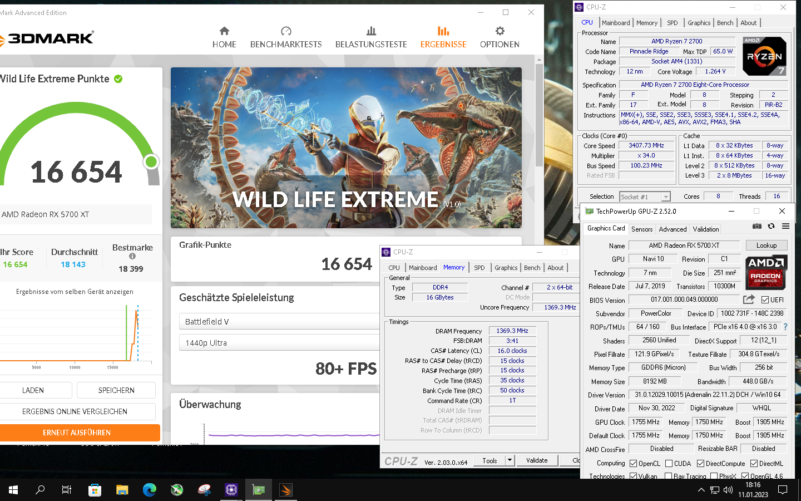Click the Ryzen 7 logo in CPU-Z
Image resolution: width=801 pixels, height=501 pixels.
(x=764, y=56)
